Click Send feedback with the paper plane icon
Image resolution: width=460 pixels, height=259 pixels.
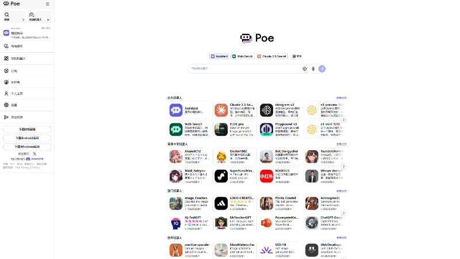click(x=27, y=117)
